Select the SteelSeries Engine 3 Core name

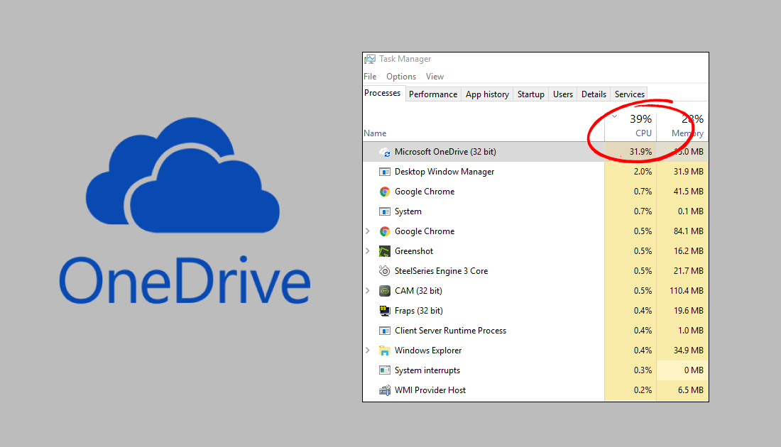(x=442, y=271)
